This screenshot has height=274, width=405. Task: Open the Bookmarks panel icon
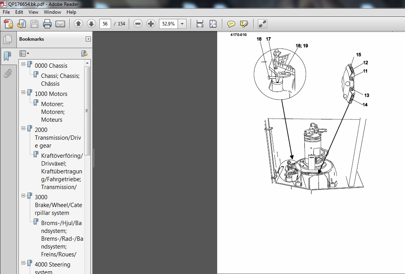(7, 56)
